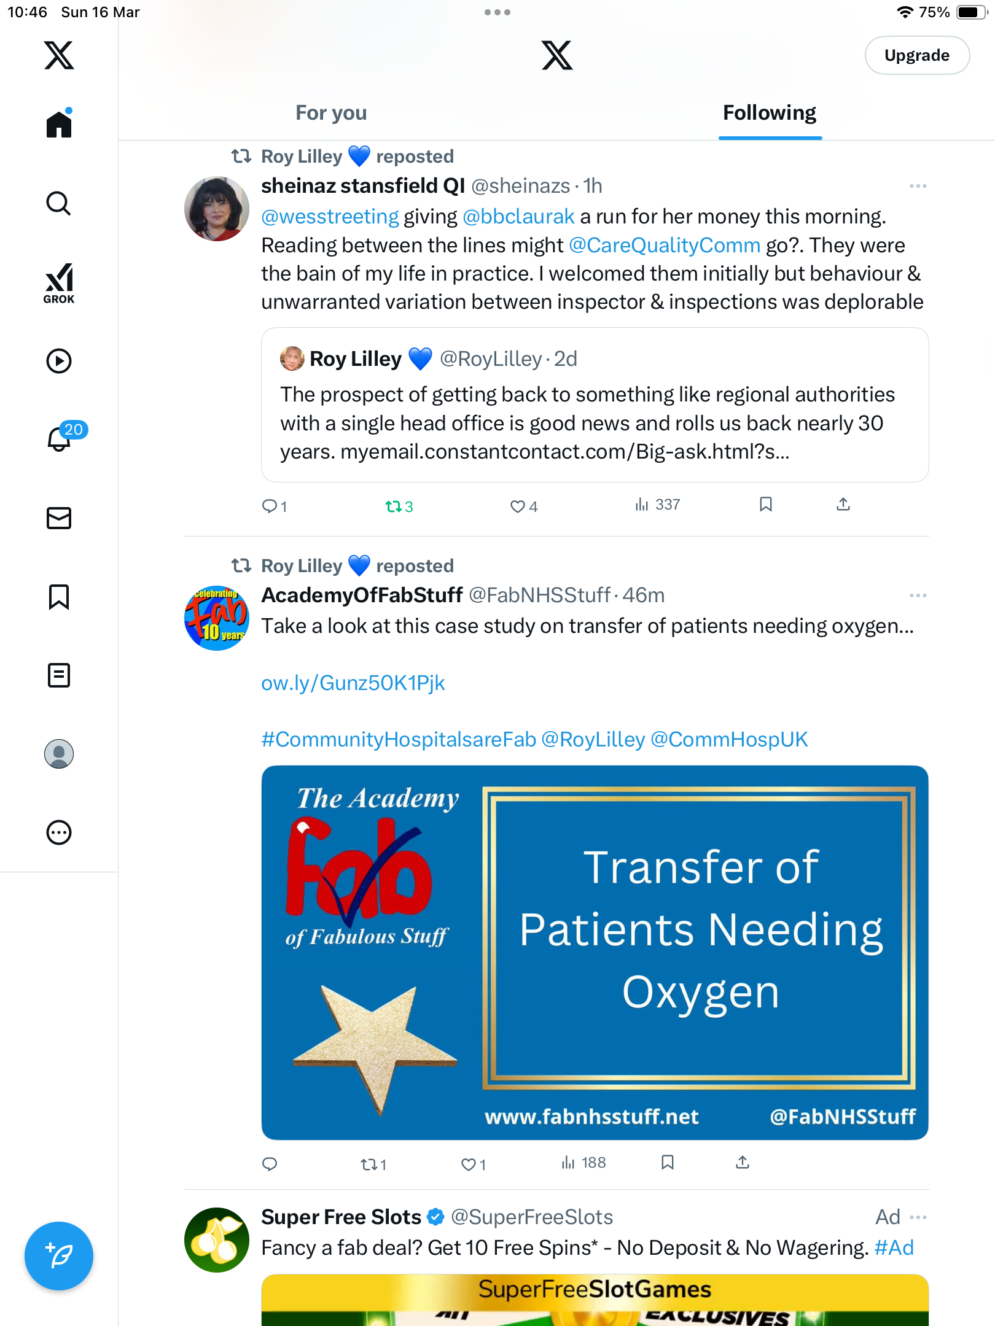Open the Bookmarks sidebar icon

[x=59, y=596]
